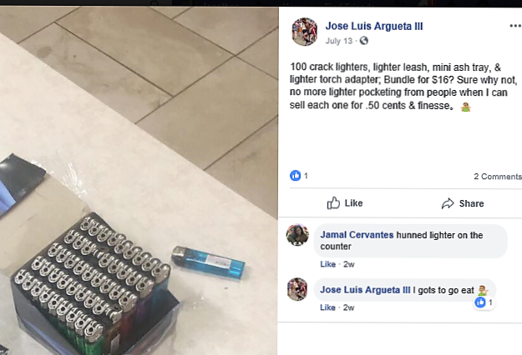Click the blue like reaction count icon

click(x=296, y=175)
